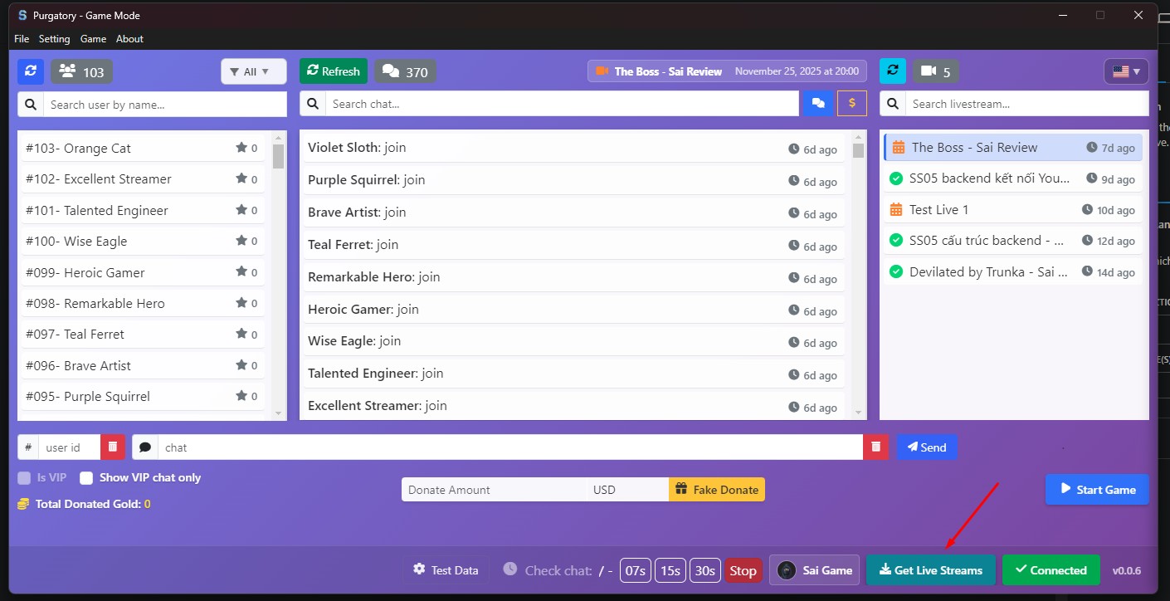
Task: Click the 370 chat count badge
Action: tap(405, 71)
